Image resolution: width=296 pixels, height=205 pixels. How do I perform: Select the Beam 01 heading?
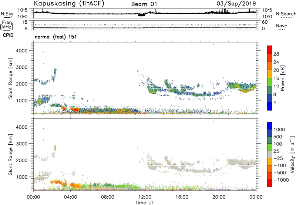tap(144, 4)
